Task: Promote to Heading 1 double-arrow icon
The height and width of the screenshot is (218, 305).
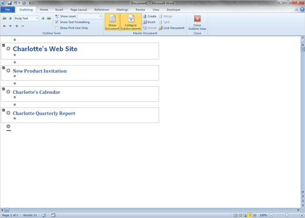Action: tap(4, 18)
